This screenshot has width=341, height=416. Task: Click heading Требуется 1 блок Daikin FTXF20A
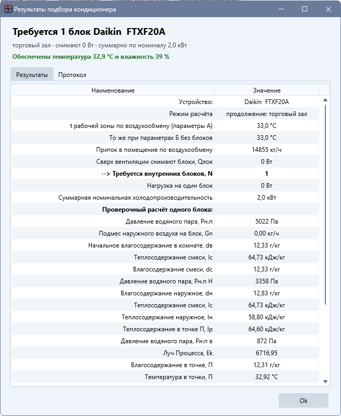89,32
